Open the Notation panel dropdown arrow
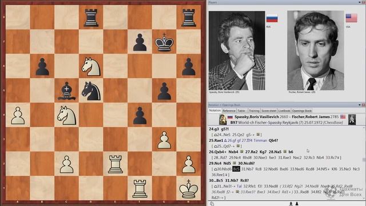This screenshot has height=206, width=366. [360, 105]
